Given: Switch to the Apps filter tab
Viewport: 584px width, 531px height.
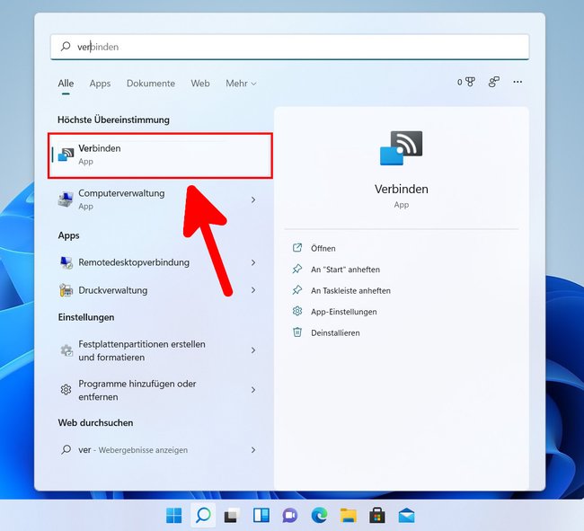Looking at the screenshot, I should coord(100,83).
